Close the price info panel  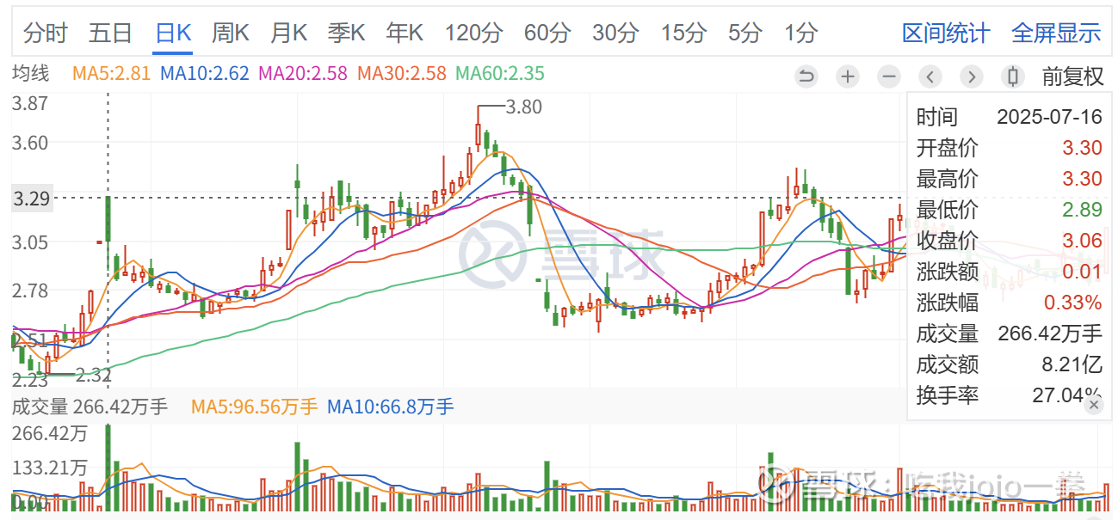click(x=1094, y=406)
